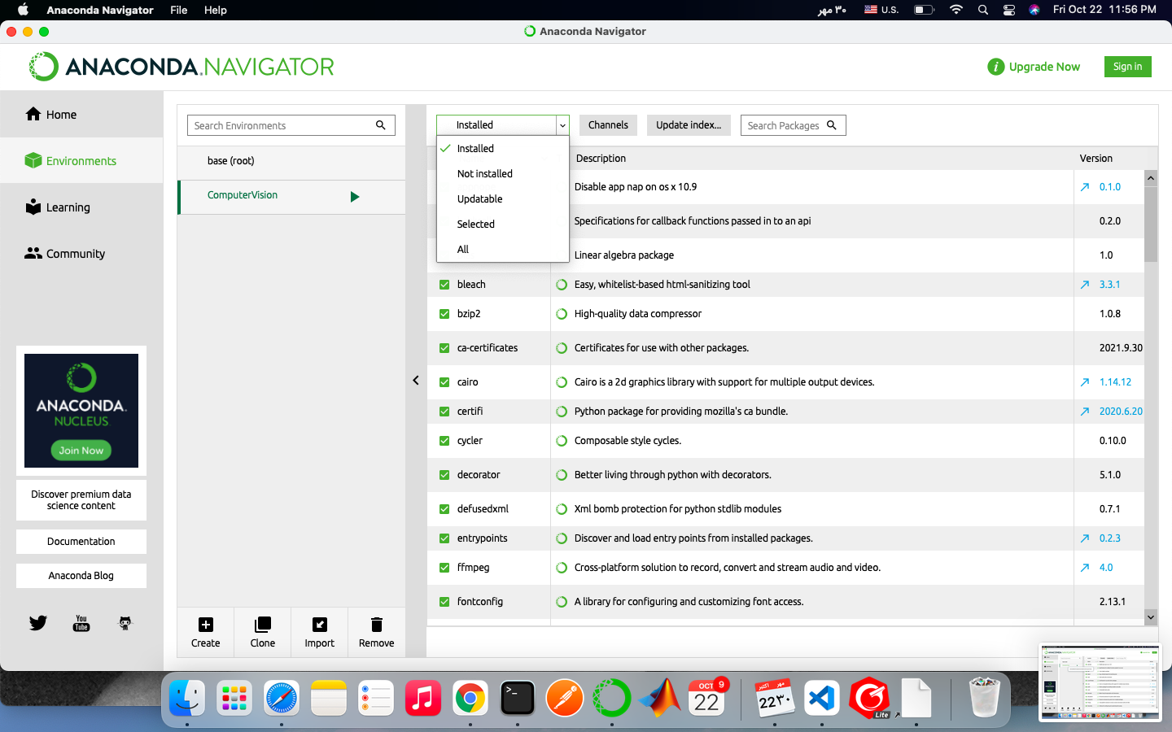Click Discover premium data science content
The image size is (1172, 732).
pyautogui.click(x=81, y=500)
